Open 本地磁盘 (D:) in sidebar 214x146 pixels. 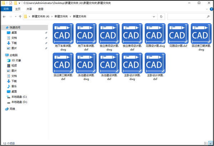pos(19,102)
